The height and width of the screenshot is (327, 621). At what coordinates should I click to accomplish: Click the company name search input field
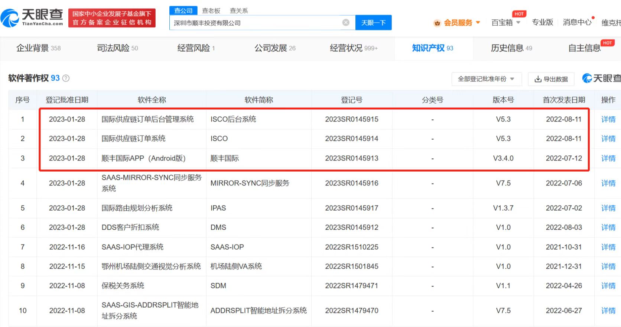pyautogui.click(x=256, y=23)
